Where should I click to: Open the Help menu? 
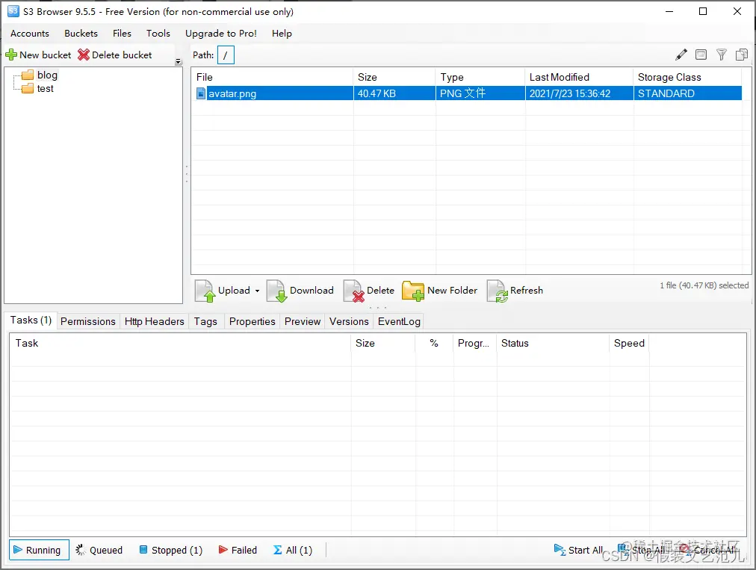click(x=282, y=34)
